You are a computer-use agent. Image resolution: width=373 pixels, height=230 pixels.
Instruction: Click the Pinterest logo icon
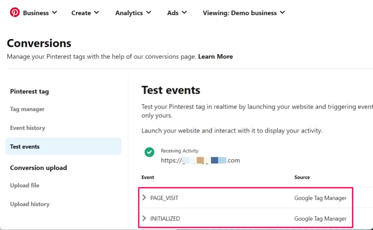pos(15,12)
